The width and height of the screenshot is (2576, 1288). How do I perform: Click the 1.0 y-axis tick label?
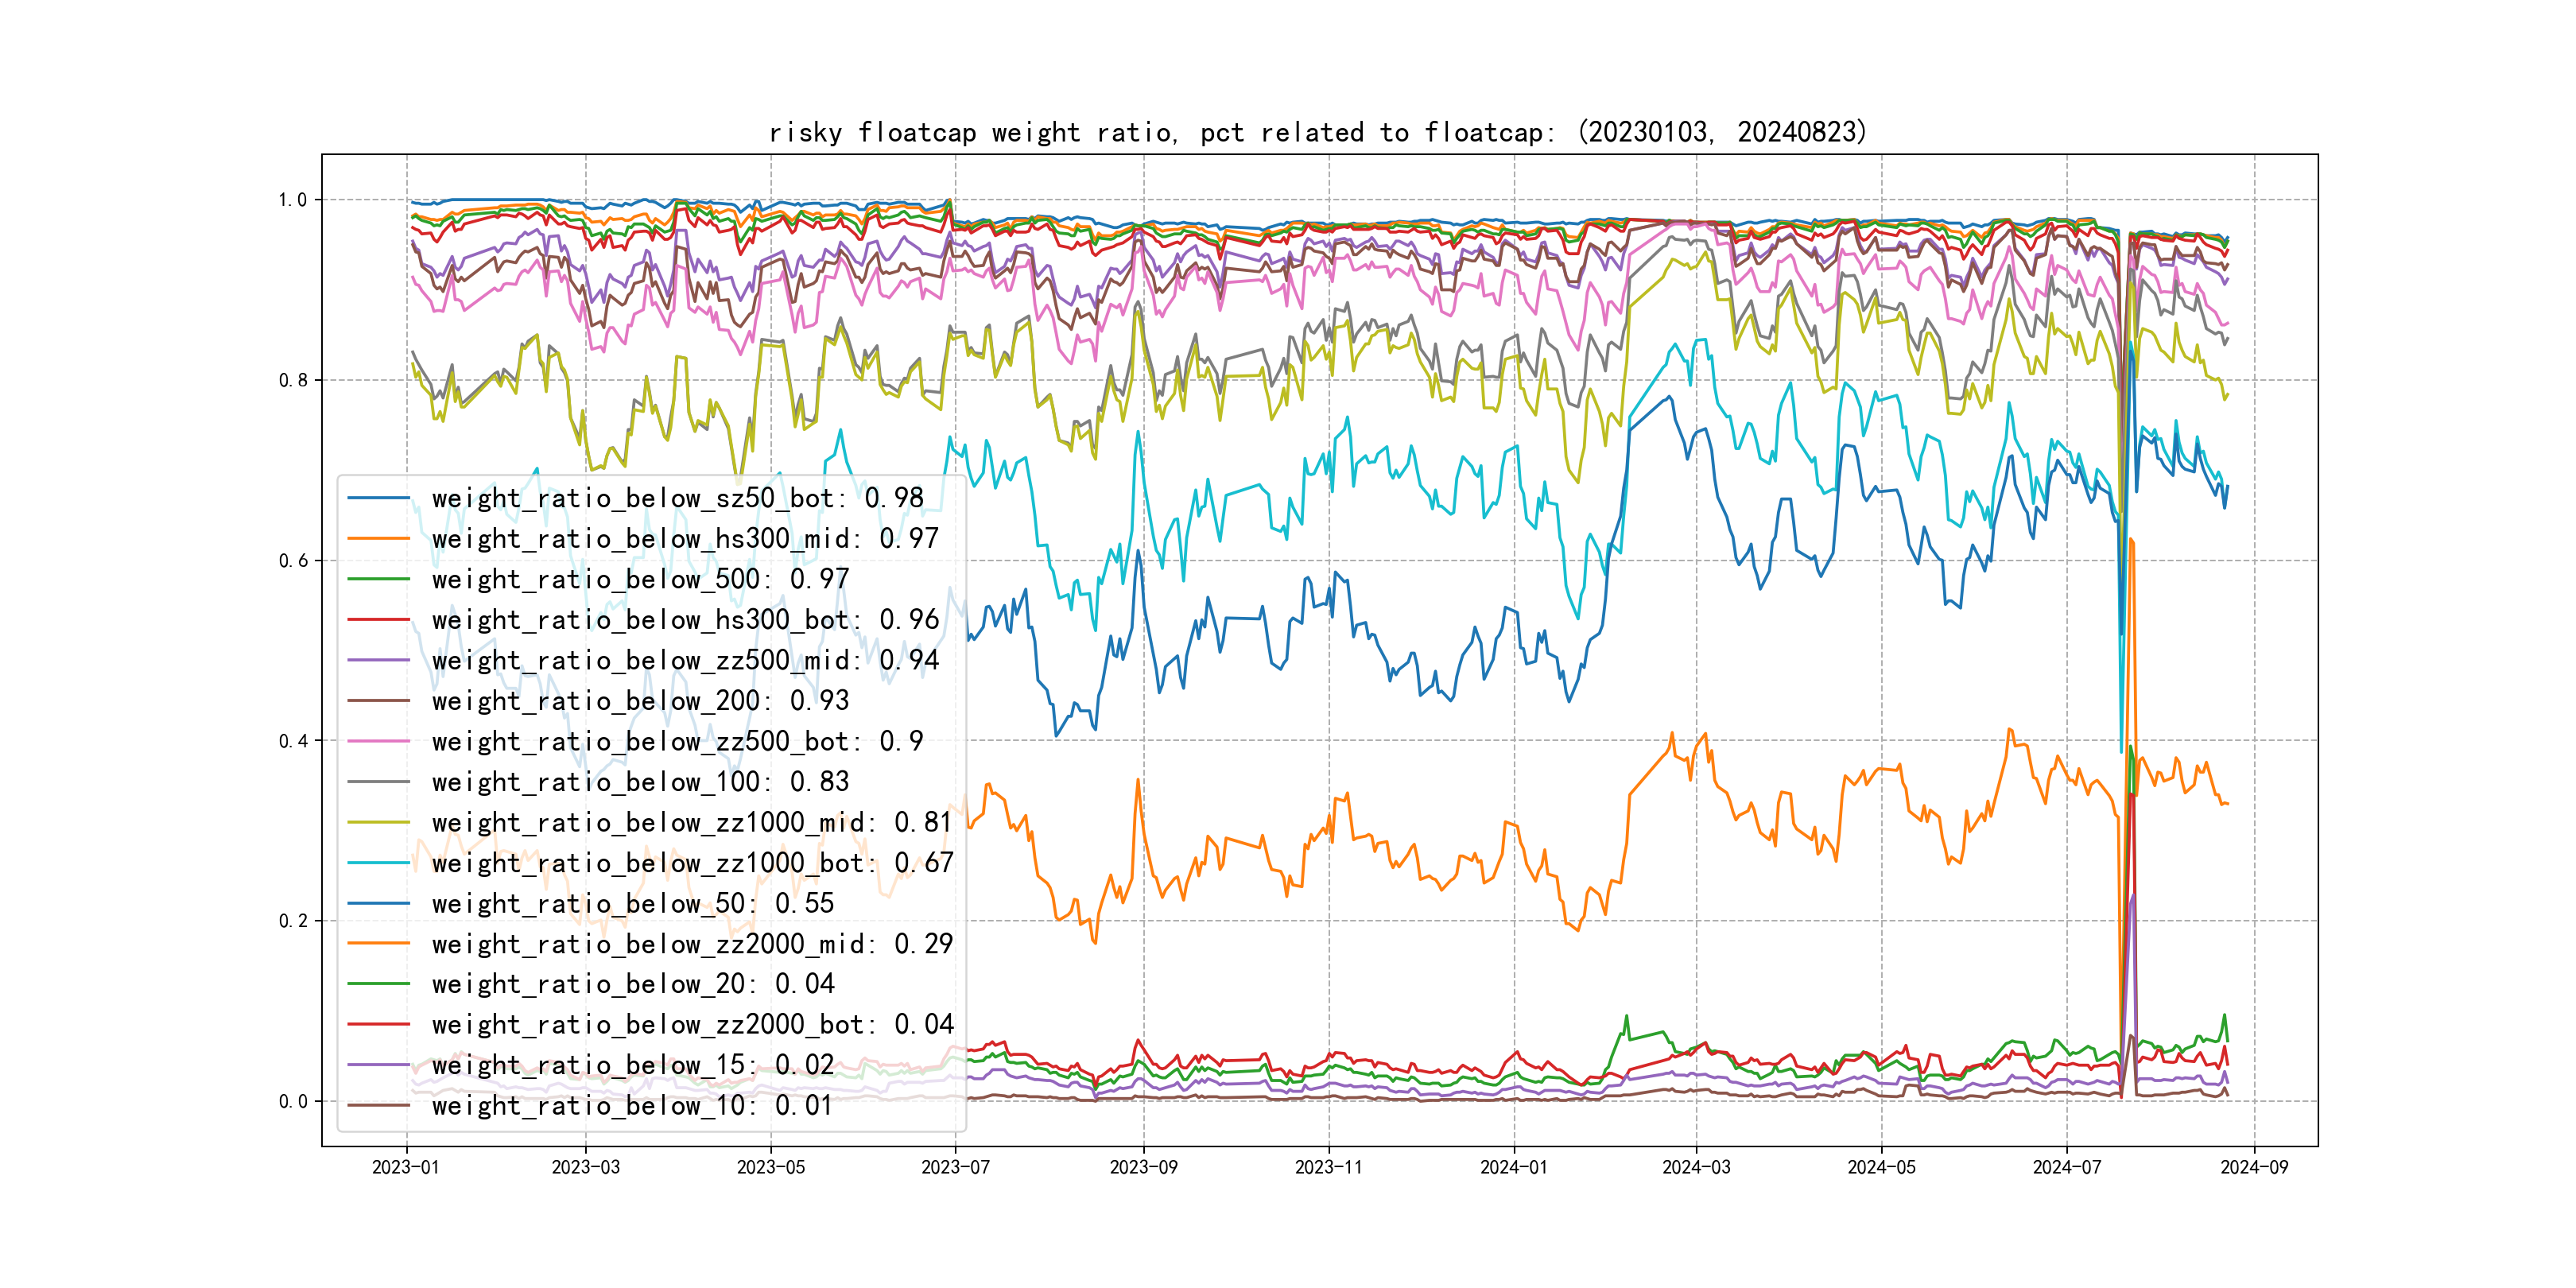(x=292, y=200)
